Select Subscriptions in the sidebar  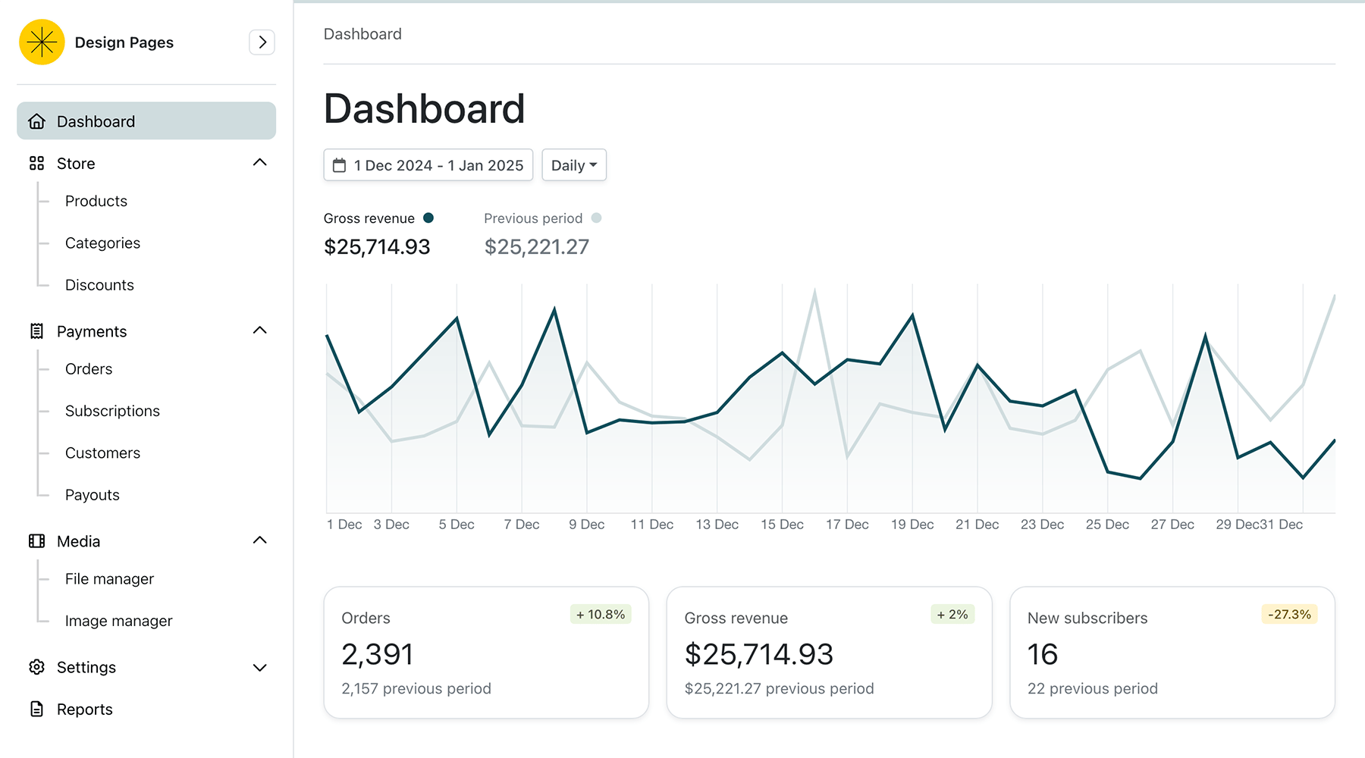(x=112, y=410)
